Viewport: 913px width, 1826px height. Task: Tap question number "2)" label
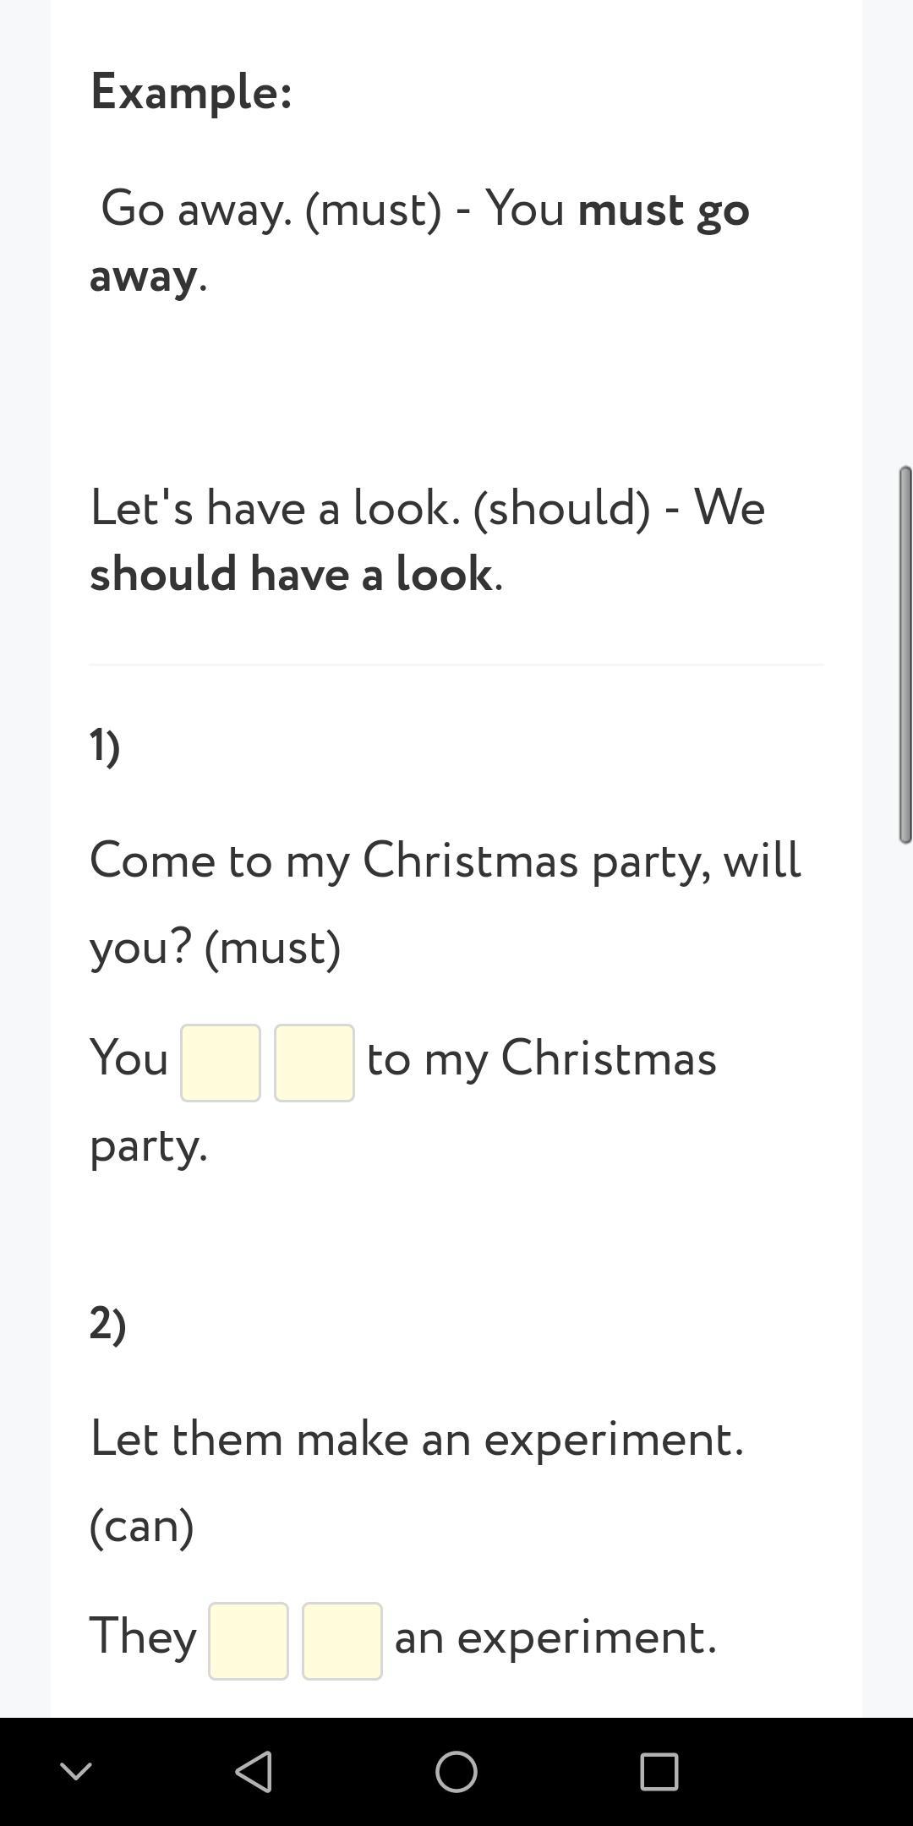click(108, 1323)
